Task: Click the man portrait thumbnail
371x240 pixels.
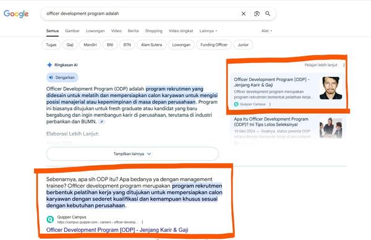Action: click(x=331, y=88)
